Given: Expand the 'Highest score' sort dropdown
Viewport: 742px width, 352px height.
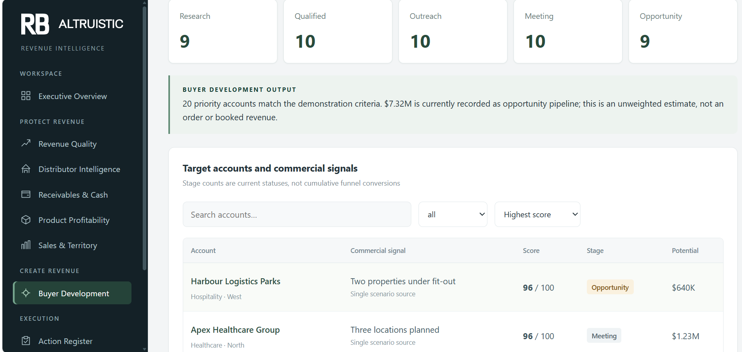Looking at the screenshot, I should click(x=538, y=214).
